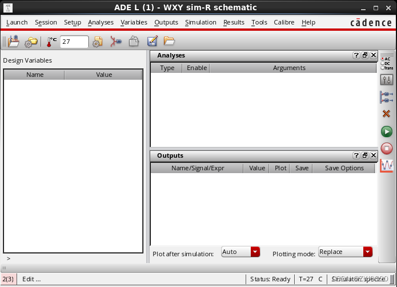Click the Type column header in Analyses
This screenshot has height=287, width=397.
point(167,68)
